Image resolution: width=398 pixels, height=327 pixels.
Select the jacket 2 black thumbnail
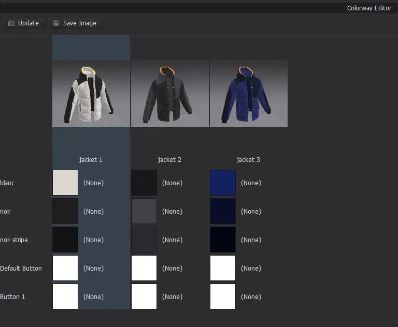click(x=170, y=93)
